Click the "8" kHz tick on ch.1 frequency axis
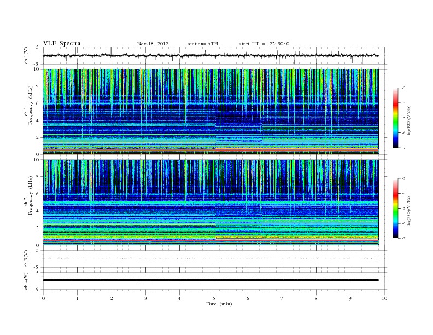 coord(38,86)
